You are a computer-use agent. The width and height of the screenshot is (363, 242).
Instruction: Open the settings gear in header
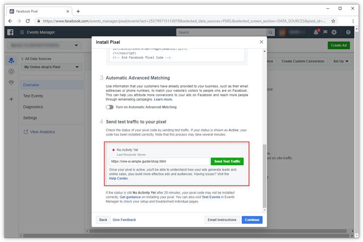[334, 32]
